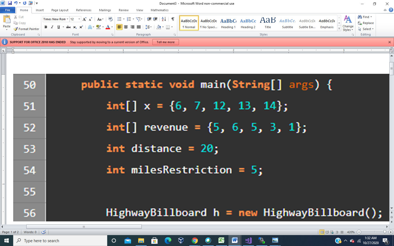Toggle Center text alignment
This screenshot has height=246, width=394.
pyautogui.click(x=126, y=27)
